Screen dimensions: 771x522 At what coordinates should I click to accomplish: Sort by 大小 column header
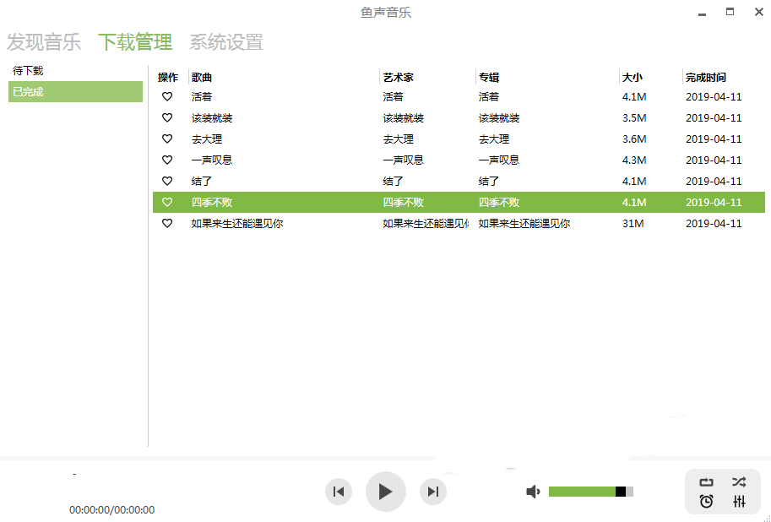(x=633, y=77)
